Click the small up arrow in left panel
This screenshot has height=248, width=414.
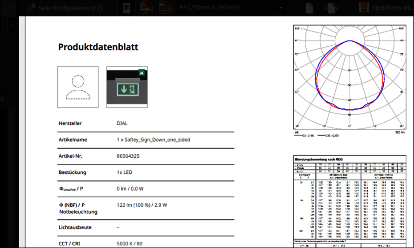[x=12, y=27]
